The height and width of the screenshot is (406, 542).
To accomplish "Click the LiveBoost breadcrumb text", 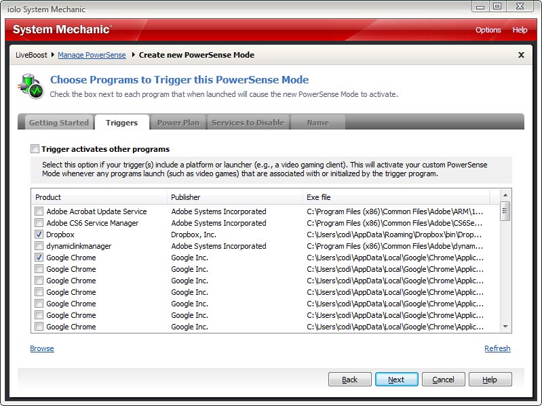I will 31,55.
